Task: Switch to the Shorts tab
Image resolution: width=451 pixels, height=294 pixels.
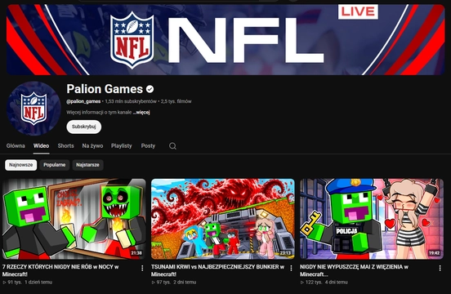Action: [x=66, y=145]
